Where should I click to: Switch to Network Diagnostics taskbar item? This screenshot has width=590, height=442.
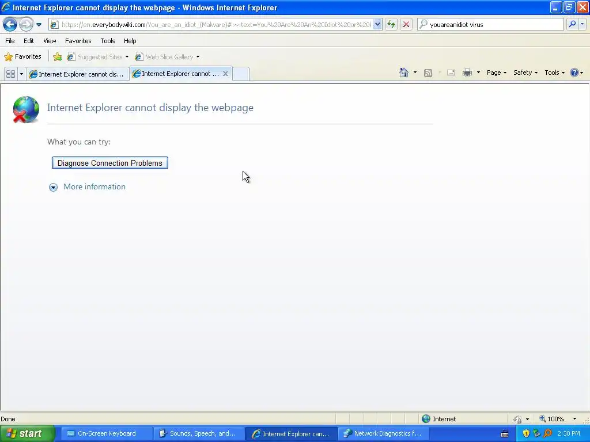point(383,433)
